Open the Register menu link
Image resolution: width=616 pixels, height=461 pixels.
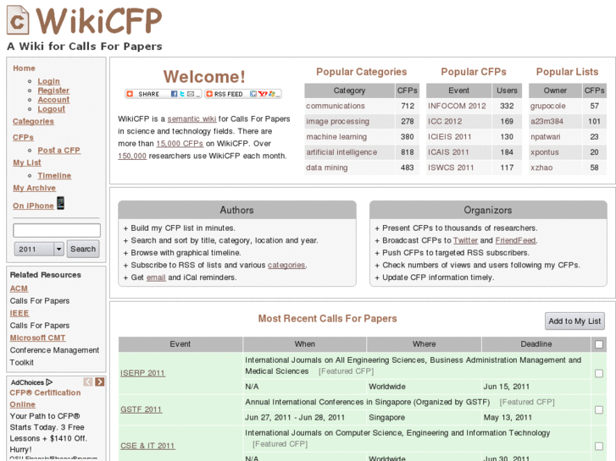(53, 91)
